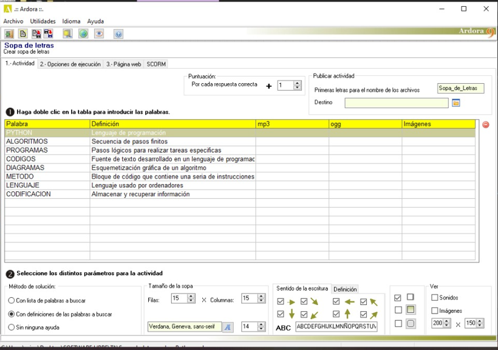Decrease the Filas value
This screenshot has height=350, width=498.
click(x=191, y=300)
